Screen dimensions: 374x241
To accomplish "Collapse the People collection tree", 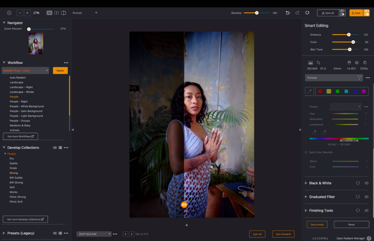I will (5, 154).
